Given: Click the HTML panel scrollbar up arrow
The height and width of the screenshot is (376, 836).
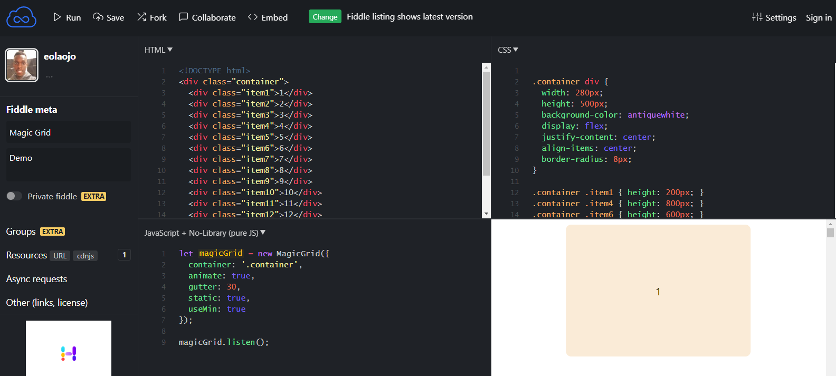Looking at the screenshot, I should (x=486, y=67).
